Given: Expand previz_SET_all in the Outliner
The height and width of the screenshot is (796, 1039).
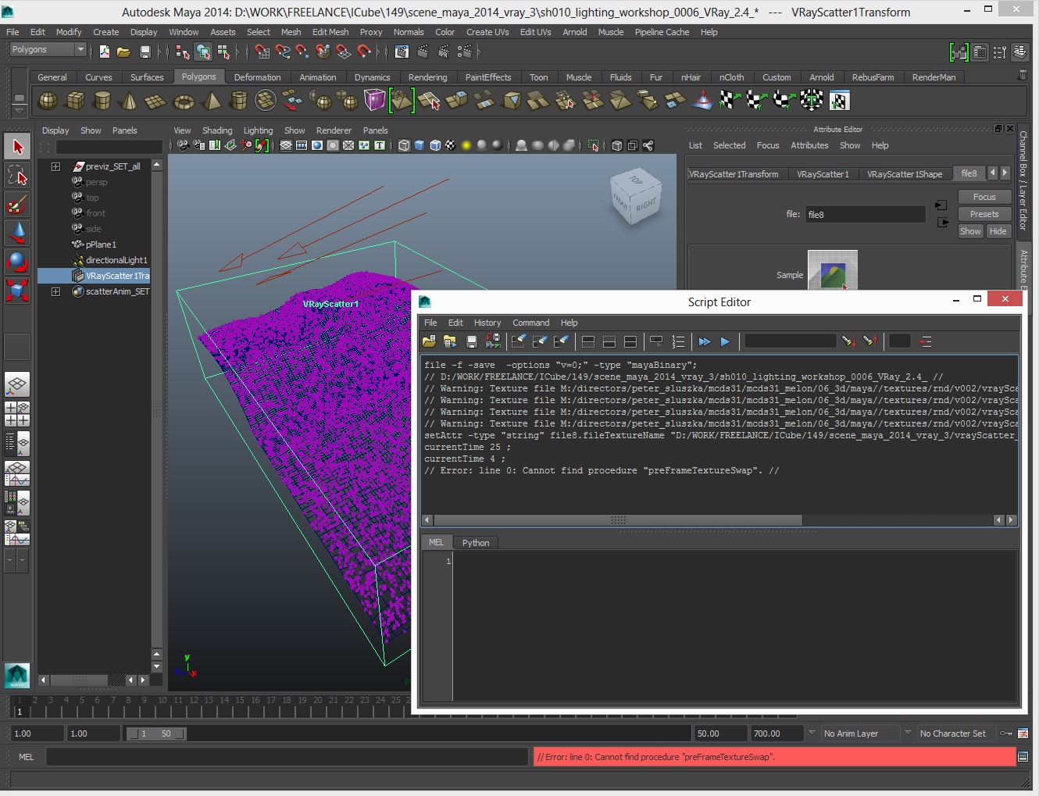Looking at the screenshot, I should [x=55, y=166].
